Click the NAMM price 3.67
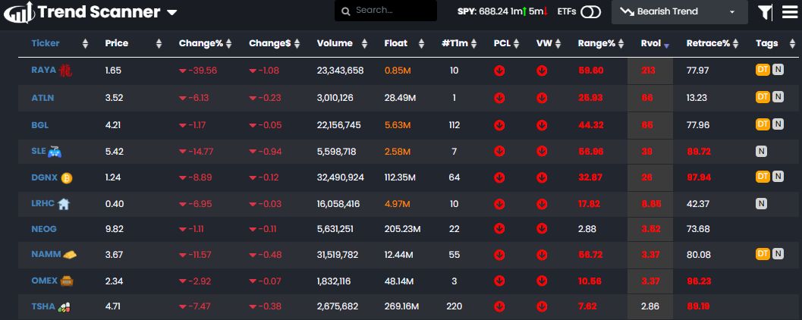Screen dimensions: 802x320 click(x=114, y=255)
